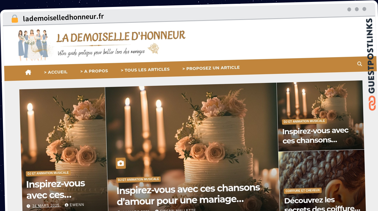
Task: Click the lademoiselledhonneur.fr address bar
Action: point(63,17)
